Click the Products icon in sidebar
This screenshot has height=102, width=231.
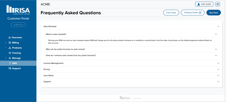coord(10,48)
